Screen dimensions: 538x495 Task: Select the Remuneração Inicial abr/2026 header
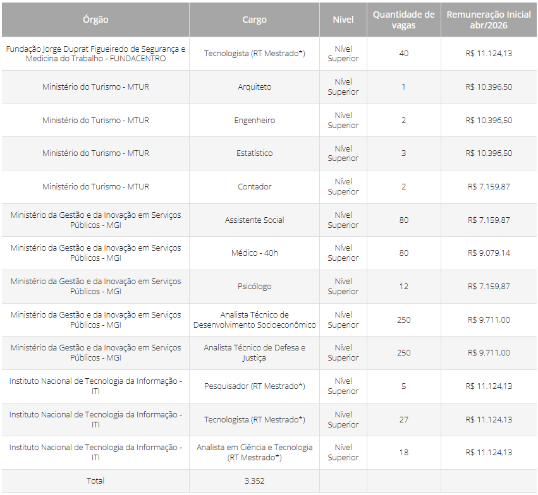(x=489, y=20)
